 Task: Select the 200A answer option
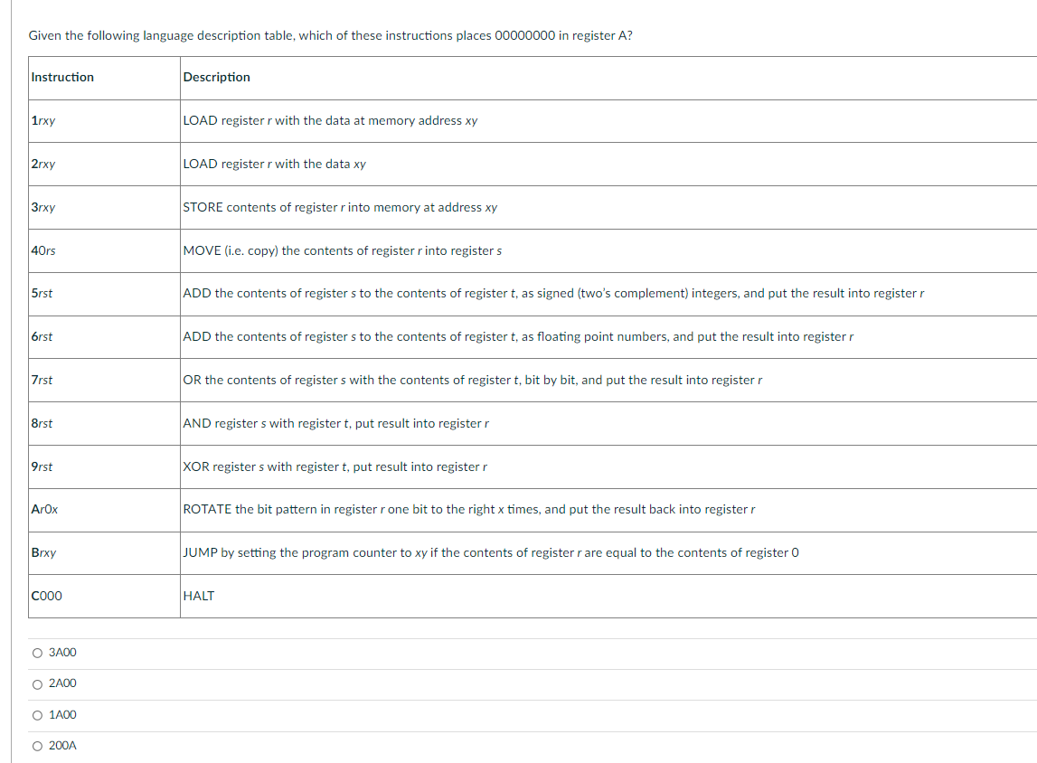[36, 745]
